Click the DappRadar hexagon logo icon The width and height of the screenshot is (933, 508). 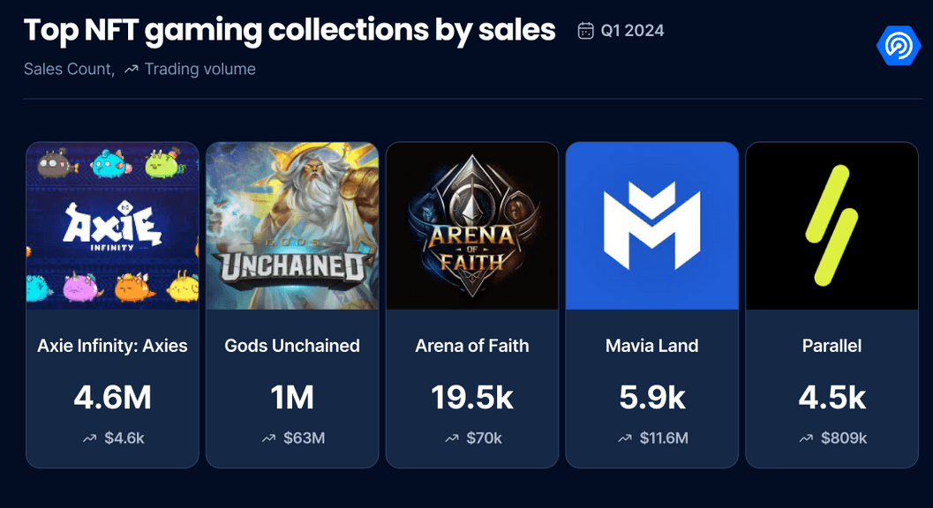pyautogui.click(x=898, y=46)
